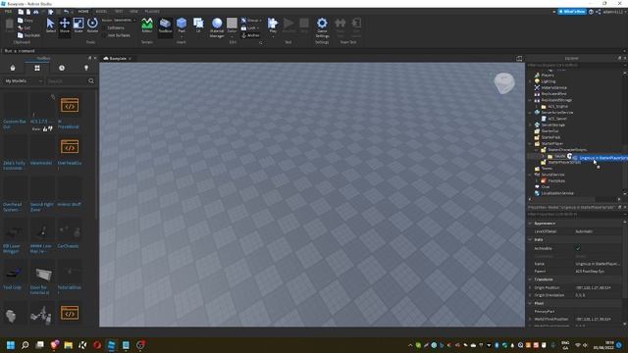Open the UI ribbon button
The width and height of the screenshot is (628, 353).
[198, 25]
